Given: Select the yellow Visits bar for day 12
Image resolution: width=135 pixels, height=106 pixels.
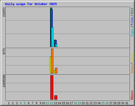Looking at the screenshot, I should click(51, 65).
